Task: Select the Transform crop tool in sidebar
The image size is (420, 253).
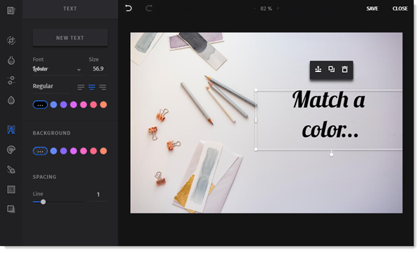Action: [11, 41]
